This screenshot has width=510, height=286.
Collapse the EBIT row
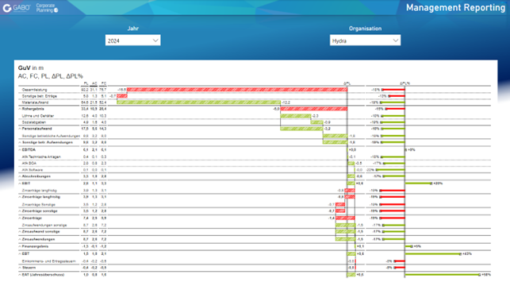20,184
